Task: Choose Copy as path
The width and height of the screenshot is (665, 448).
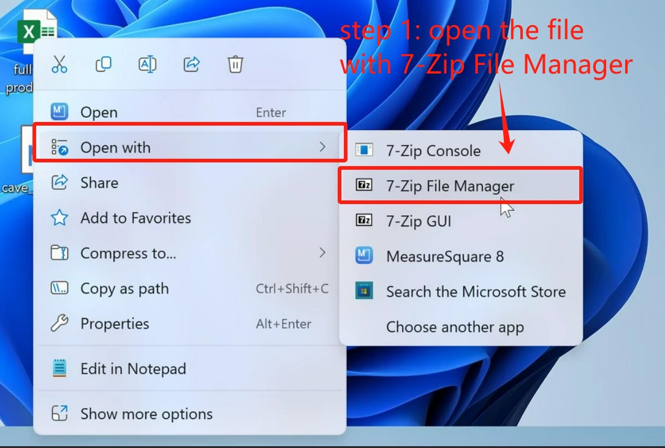Action: coord(189,289)
